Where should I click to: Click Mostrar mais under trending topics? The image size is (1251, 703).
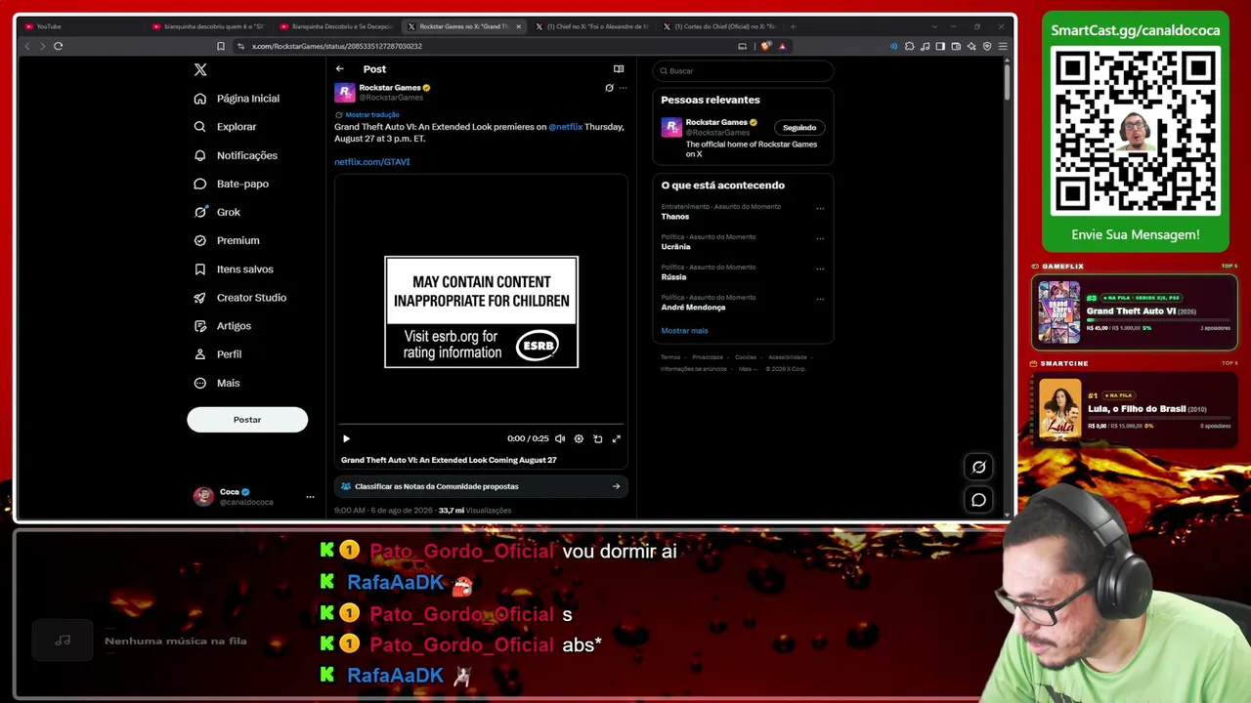[684, 331]
